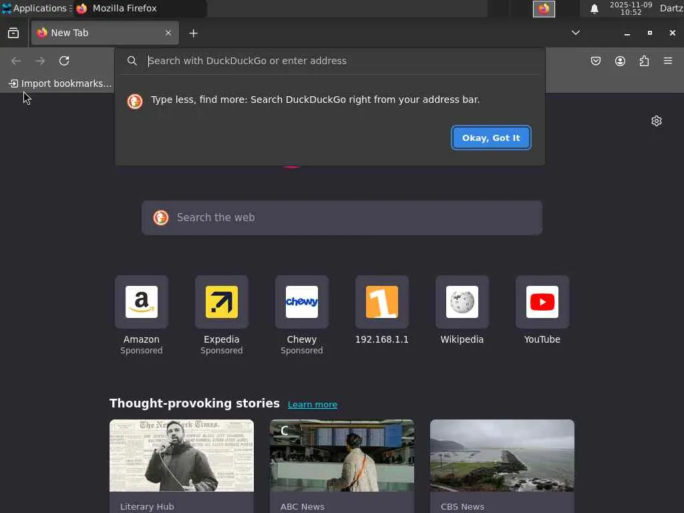Click the Firefox workspace icon in the panel

(544, 9)
